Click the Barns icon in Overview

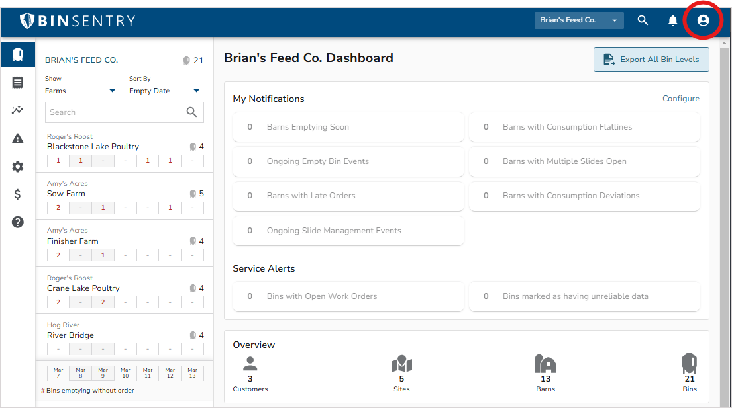[x=545, y=364]
